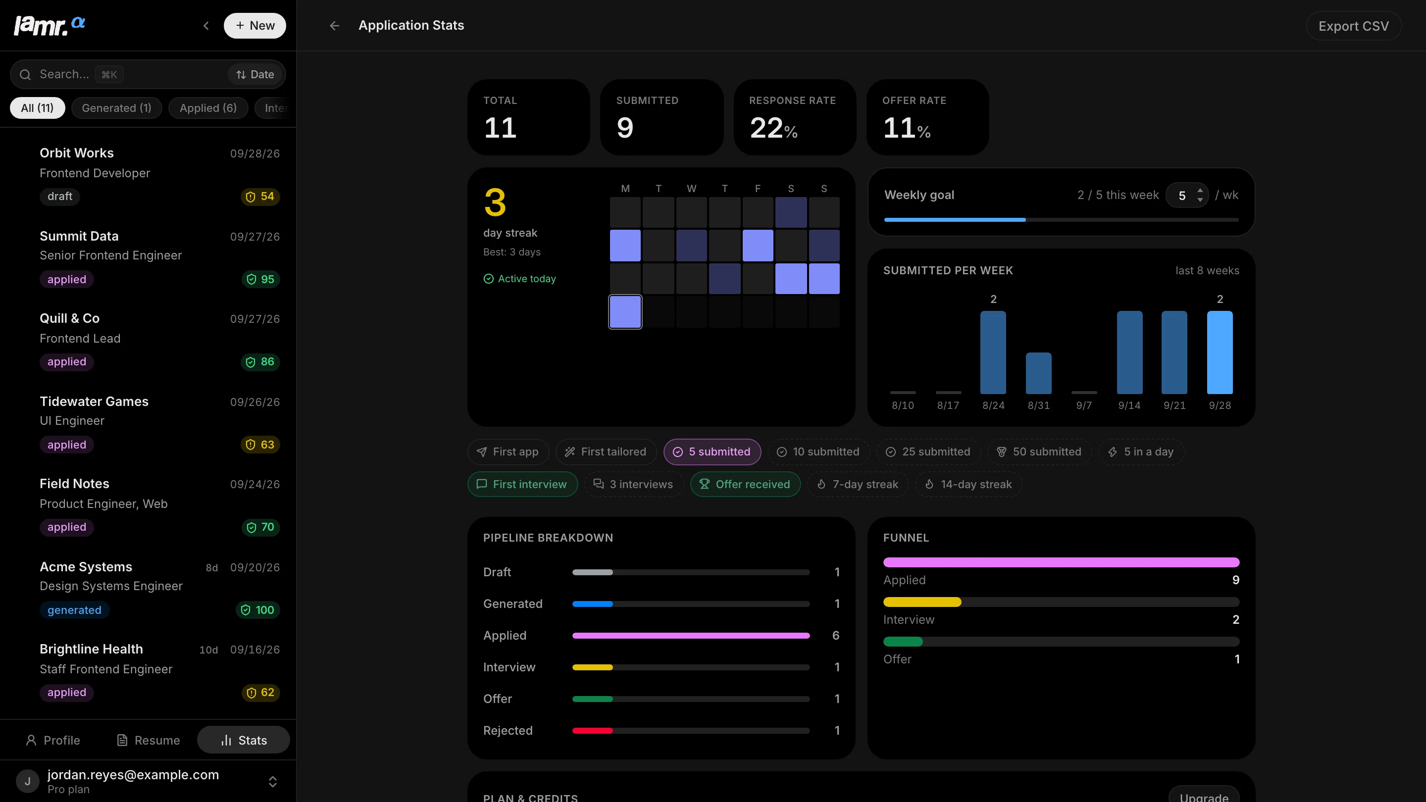Click the 3 interviews achievement badge

pyautogui.click(x=634, y=484)
